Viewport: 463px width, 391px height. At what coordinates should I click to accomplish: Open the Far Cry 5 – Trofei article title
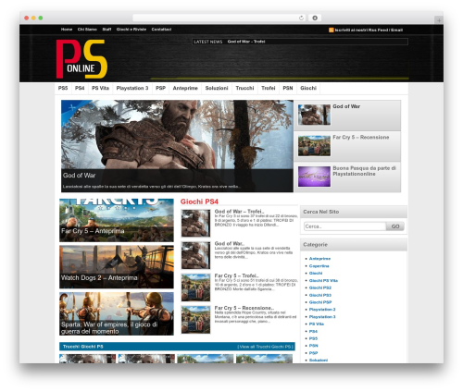click(237, 275)
